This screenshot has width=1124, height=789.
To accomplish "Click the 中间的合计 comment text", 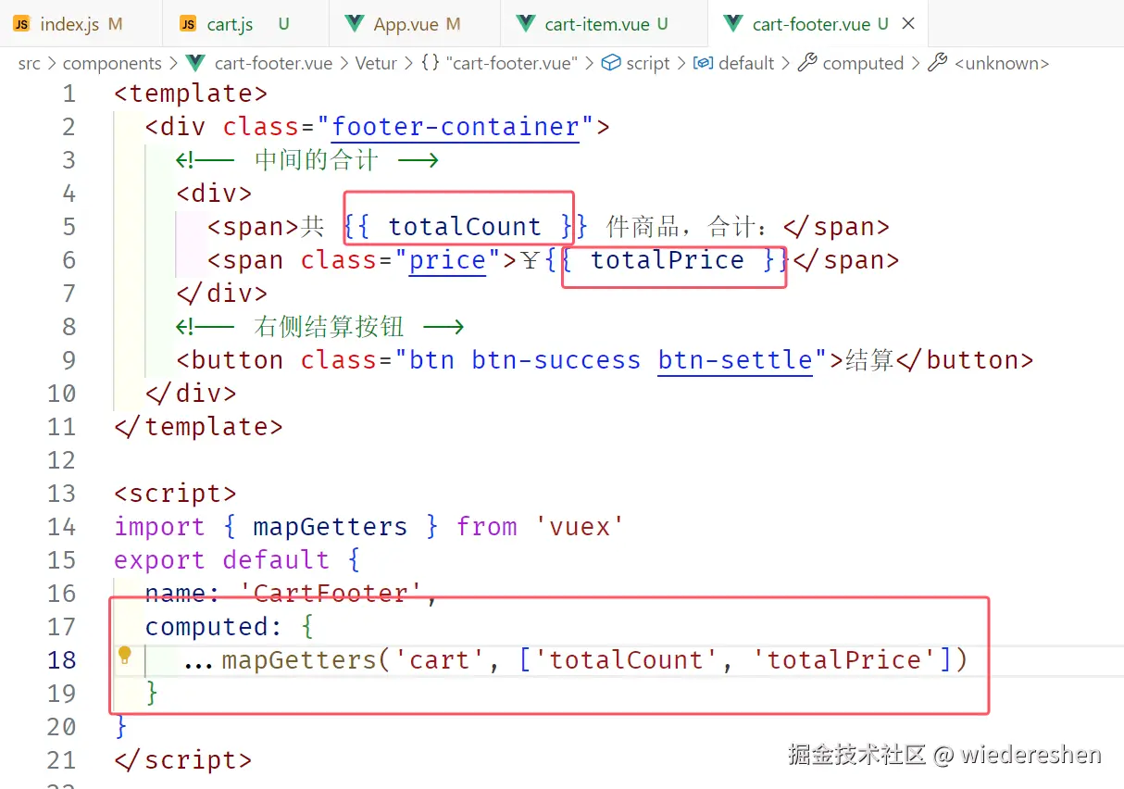I will (316, 160).
